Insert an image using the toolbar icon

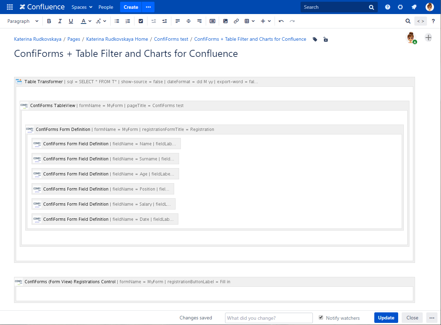225,21
